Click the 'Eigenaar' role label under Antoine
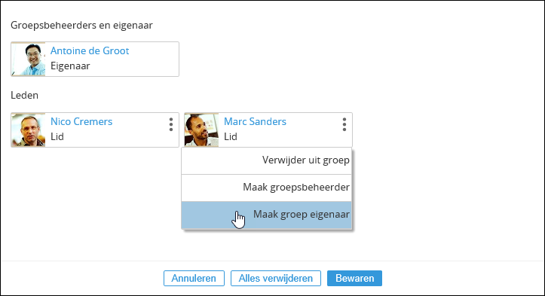 (70, 66)
